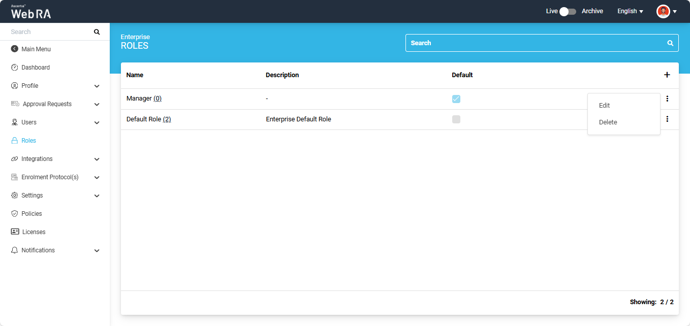
Task: Open Dashboard from the sidebar icon
Action: click(15, 68)
